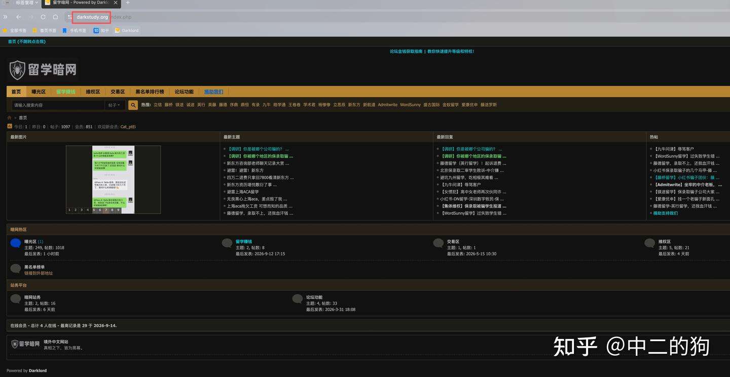
Task: Open 避雷上海ACA留学 topic
Action: click(x=243, y=192)
